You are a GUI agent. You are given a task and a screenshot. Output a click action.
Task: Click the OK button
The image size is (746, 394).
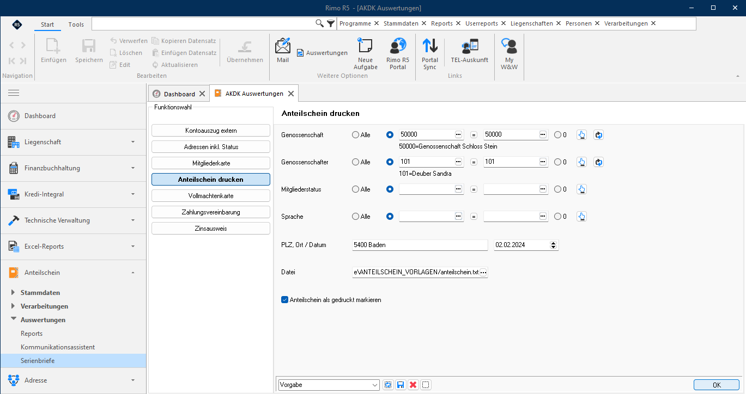click(717, 385)
